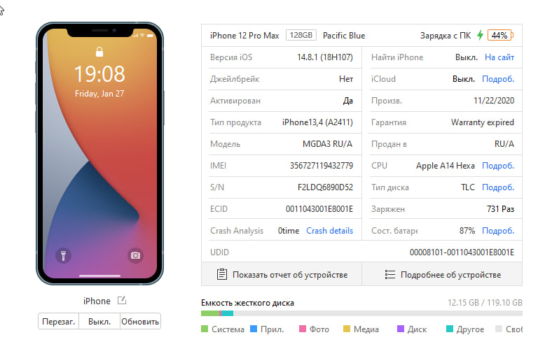Viewport: 552px width, 342px height.
Task: Click the 'Перезаг.' restart button
Action: (x=58, y=321)
